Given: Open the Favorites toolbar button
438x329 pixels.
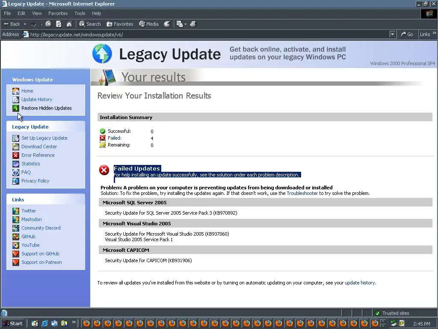Looking at the screenshot, I should tap(120, 24).
